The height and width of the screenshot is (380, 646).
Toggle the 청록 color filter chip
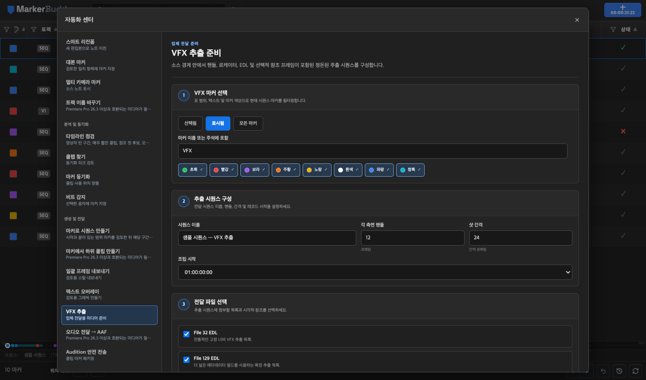click(410, 170)
